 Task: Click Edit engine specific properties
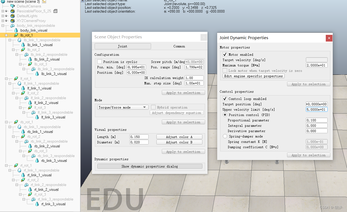(253, 76)
